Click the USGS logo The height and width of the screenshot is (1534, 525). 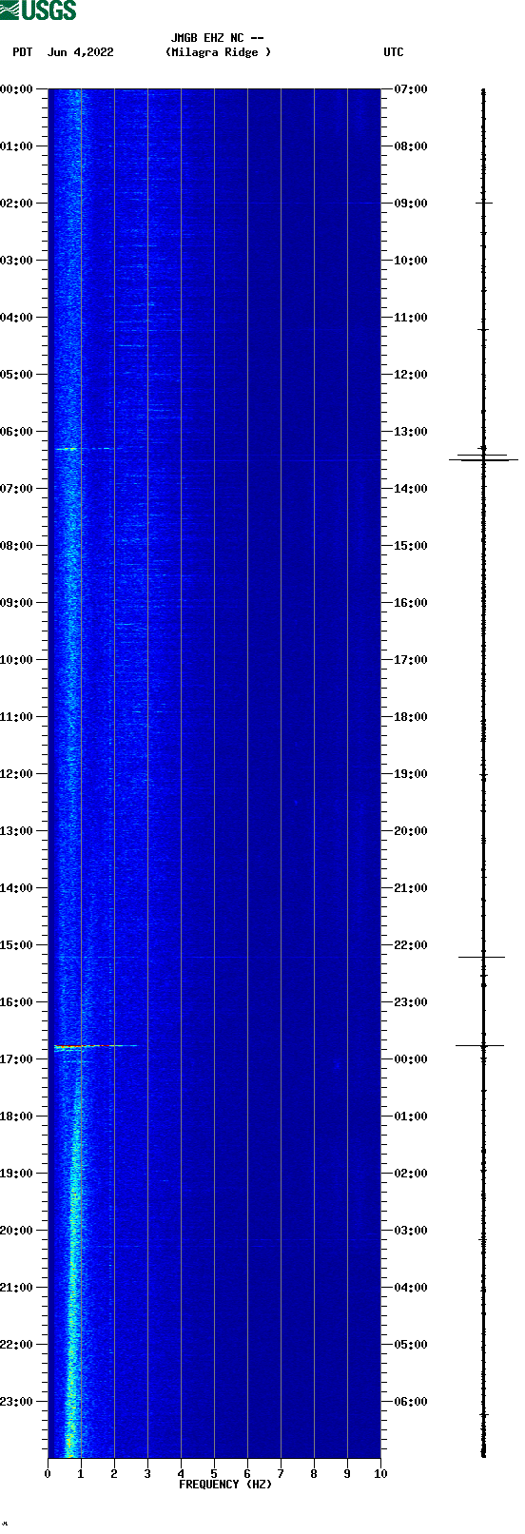point(38,10)
